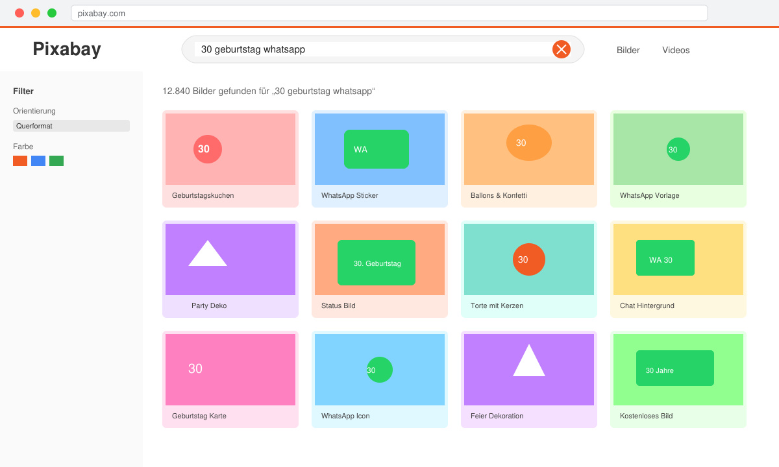This screenshot has width=779, height=467.
Task: Click the green "WA" badge in WhatsApp Sticker
Action: click(x=377, y=149)
